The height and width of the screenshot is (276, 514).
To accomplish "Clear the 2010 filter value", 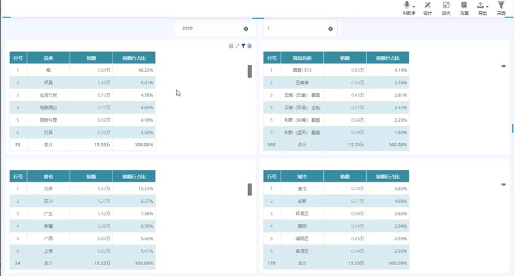I will click(246, 29).
